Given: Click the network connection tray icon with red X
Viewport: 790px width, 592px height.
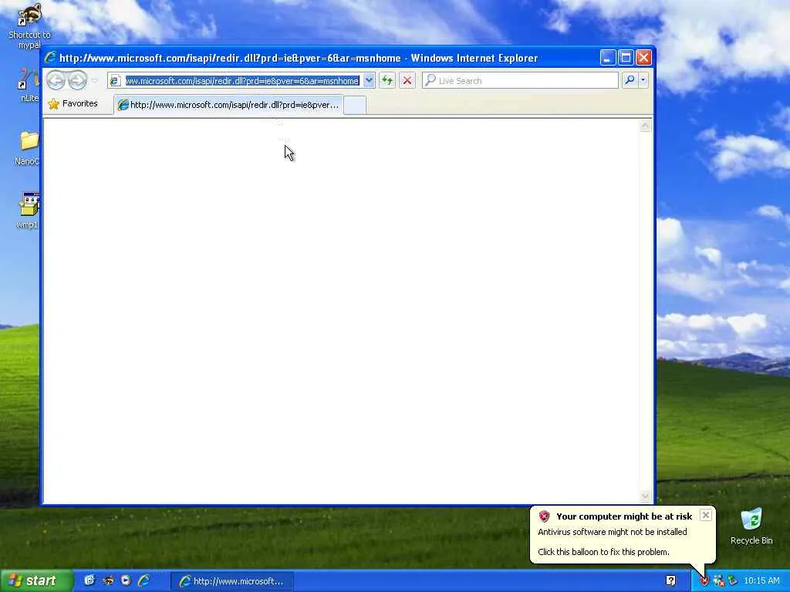Looking at the screenshot, I should click(x=719, y=581).
